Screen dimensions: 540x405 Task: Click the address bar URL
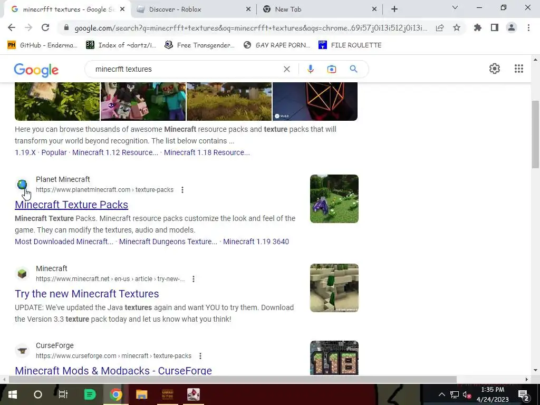click(x=250, y=28)
